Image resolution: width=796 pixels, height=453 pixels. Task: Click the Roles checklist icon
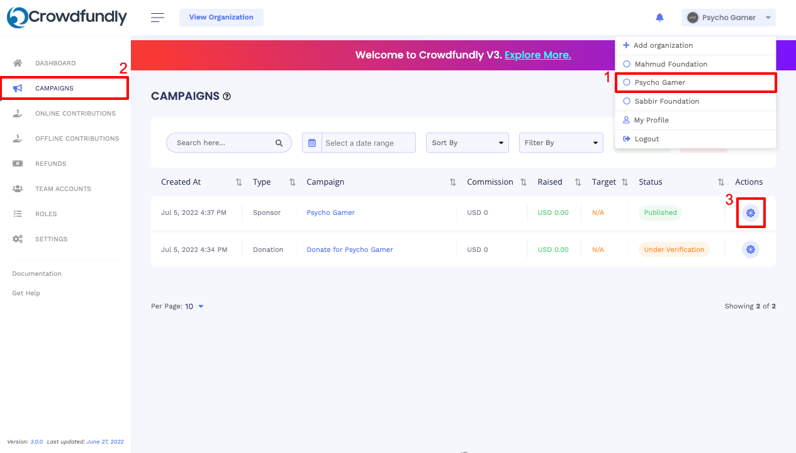pos(18,214)
